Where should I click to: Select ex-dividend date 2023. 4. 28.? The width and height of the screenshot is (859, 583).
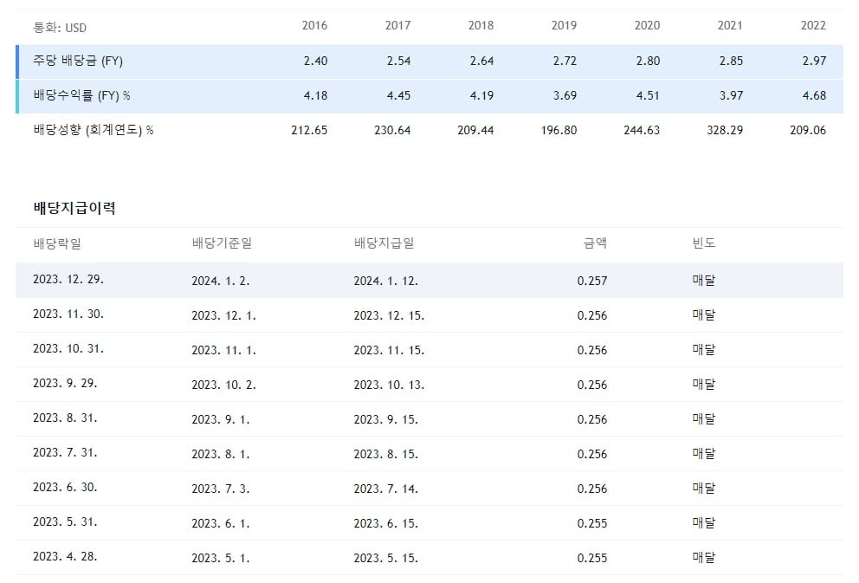tap(65, 557)
